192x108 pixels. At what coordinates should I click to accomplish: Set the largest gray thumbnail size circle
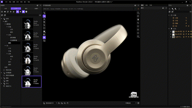26,12
